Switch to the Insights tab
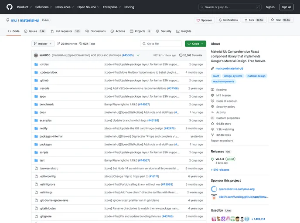This screenshot has height=223, width=300. click(184, 31)
